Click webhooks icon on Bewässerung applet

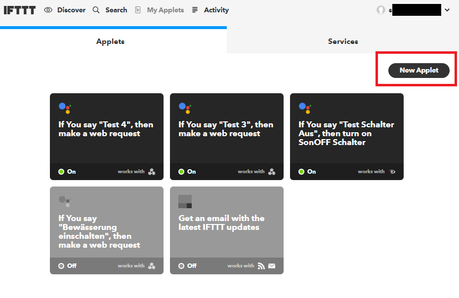click(x=152, y=266)
